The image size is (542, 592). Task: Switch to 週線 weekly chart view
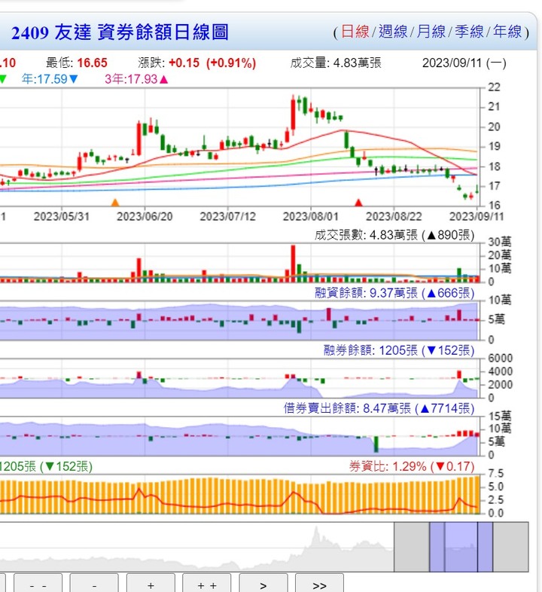[x=392, y=32]
